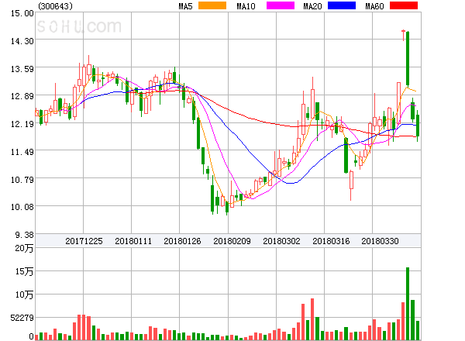Click the 20180330 date label
This screenshot has width=465, height=341.
[380, 241]
